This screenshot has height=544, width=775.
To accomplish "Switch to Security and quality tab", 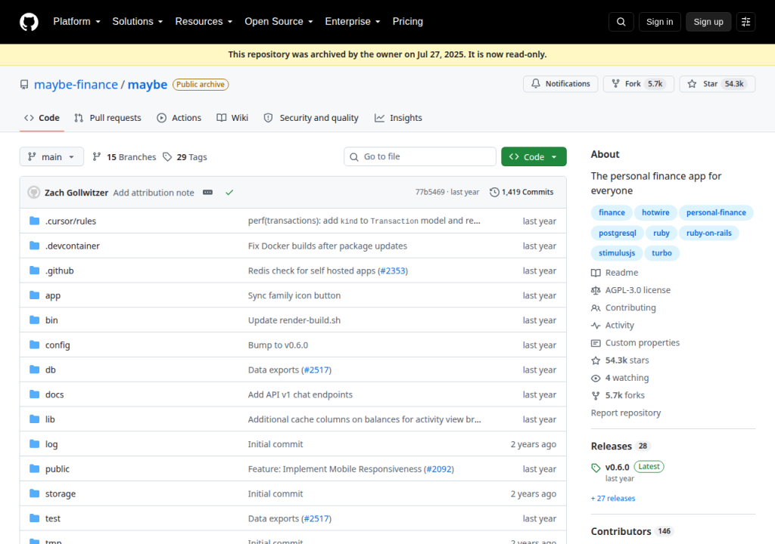I will [311, 118].
